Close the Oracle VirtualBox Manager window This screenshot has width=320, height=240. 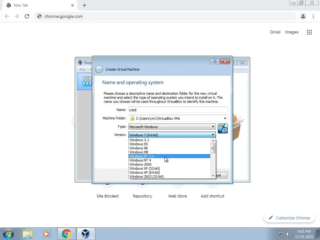click(x=242, y=62)
